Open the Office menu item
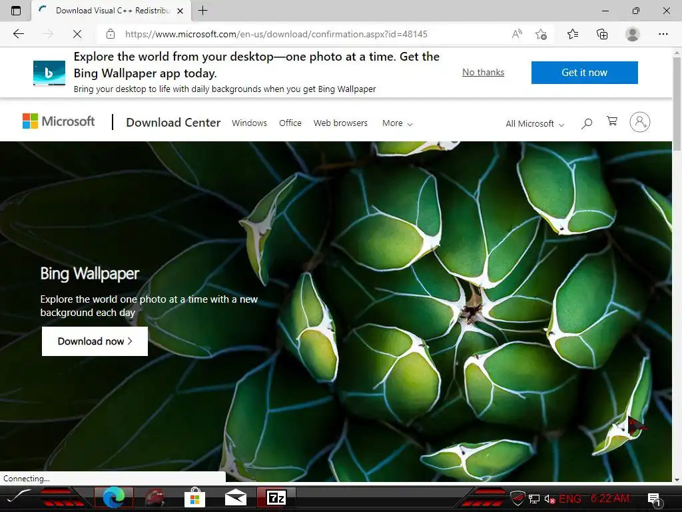 (290, 123)
